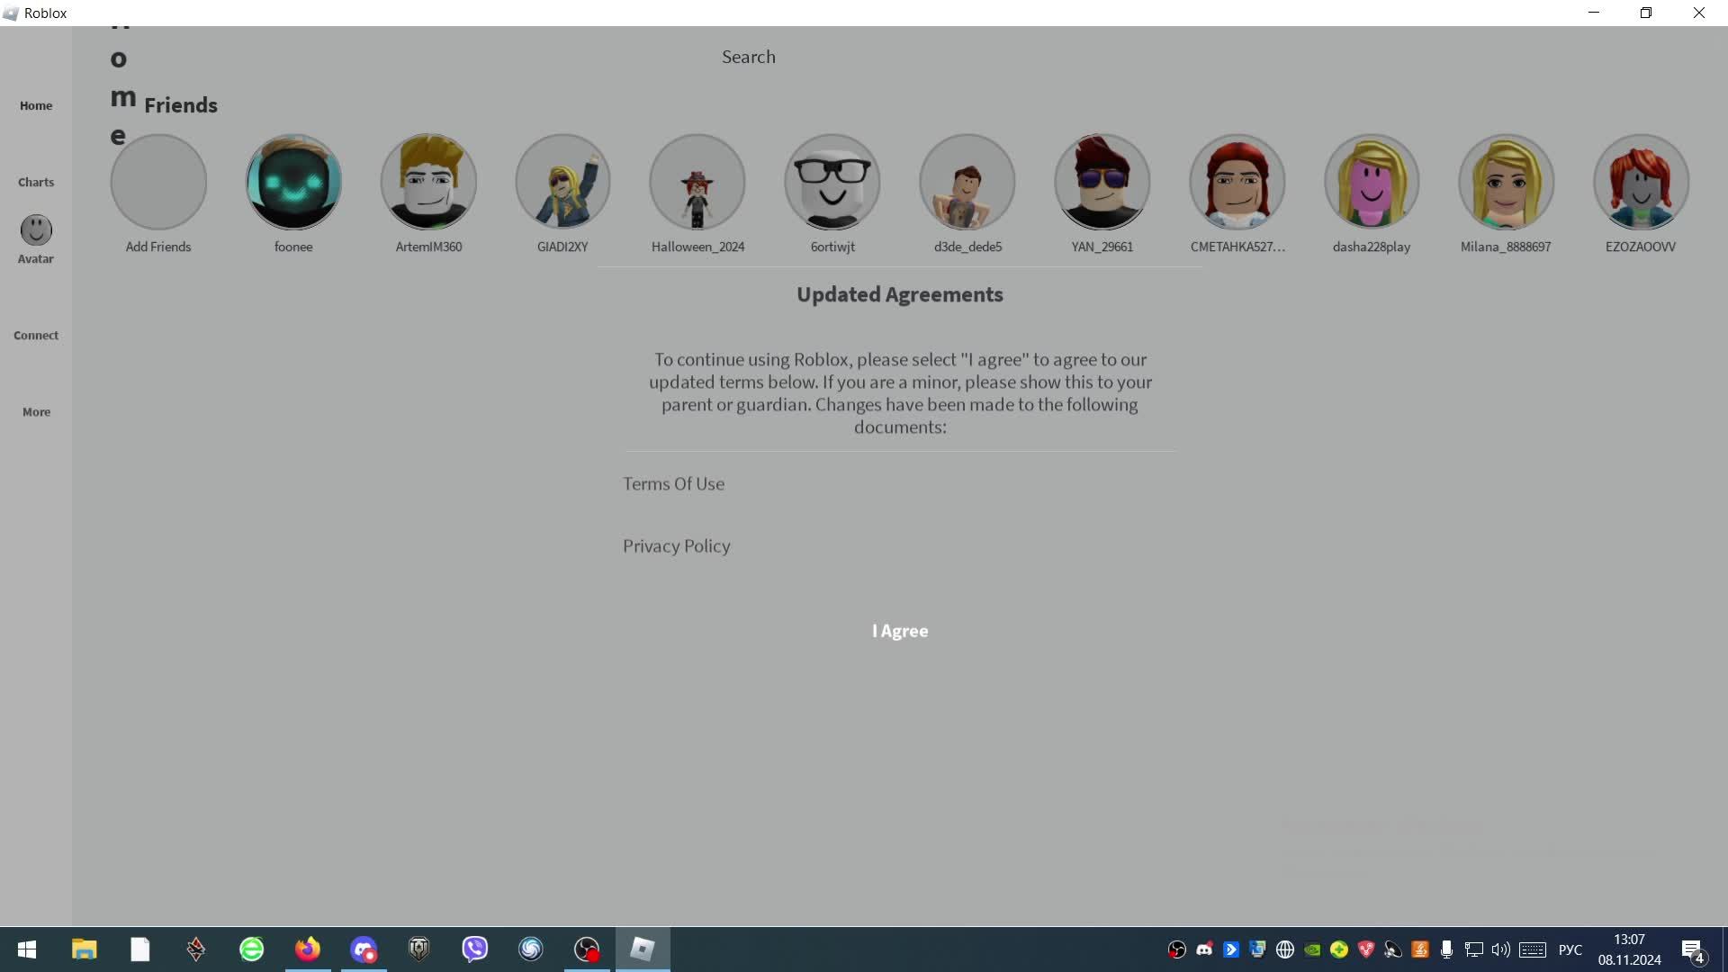Open the Home page in sidebar
The image size is (1728, 972).
(36, 105)
